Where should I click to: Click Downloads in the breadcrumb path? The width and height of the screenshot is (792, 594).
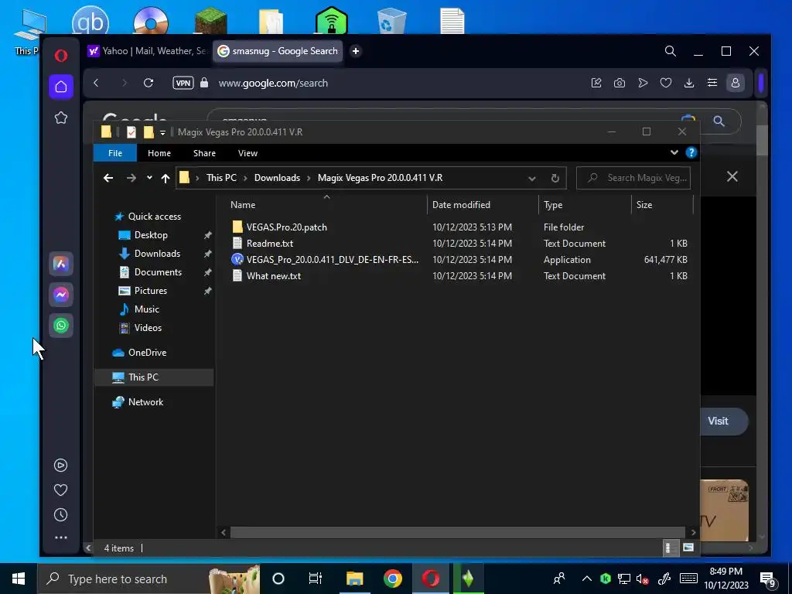pos(277,178)
